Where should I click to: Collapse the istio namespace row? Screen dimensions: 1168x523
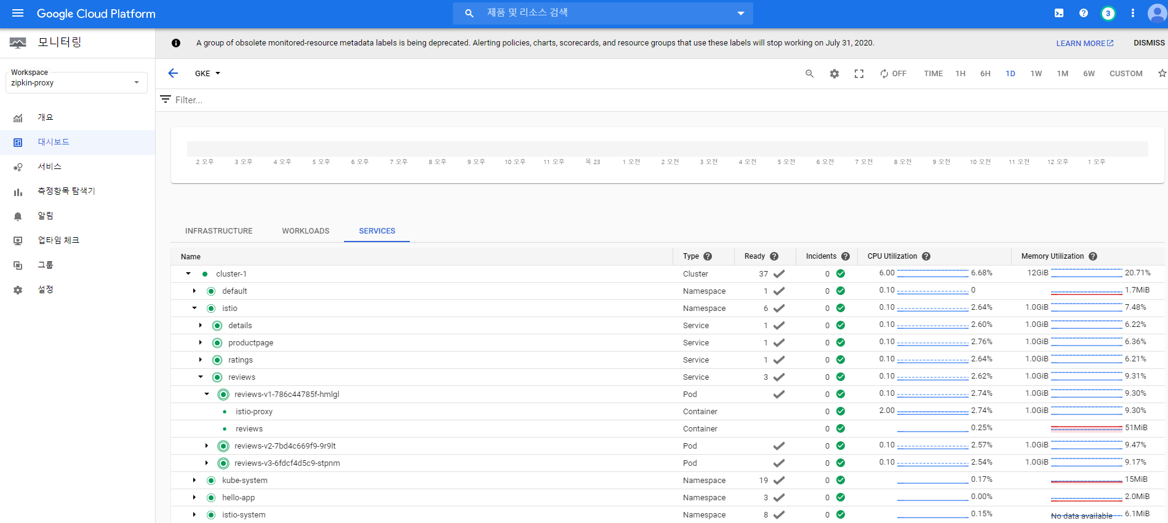coord(194,308)
